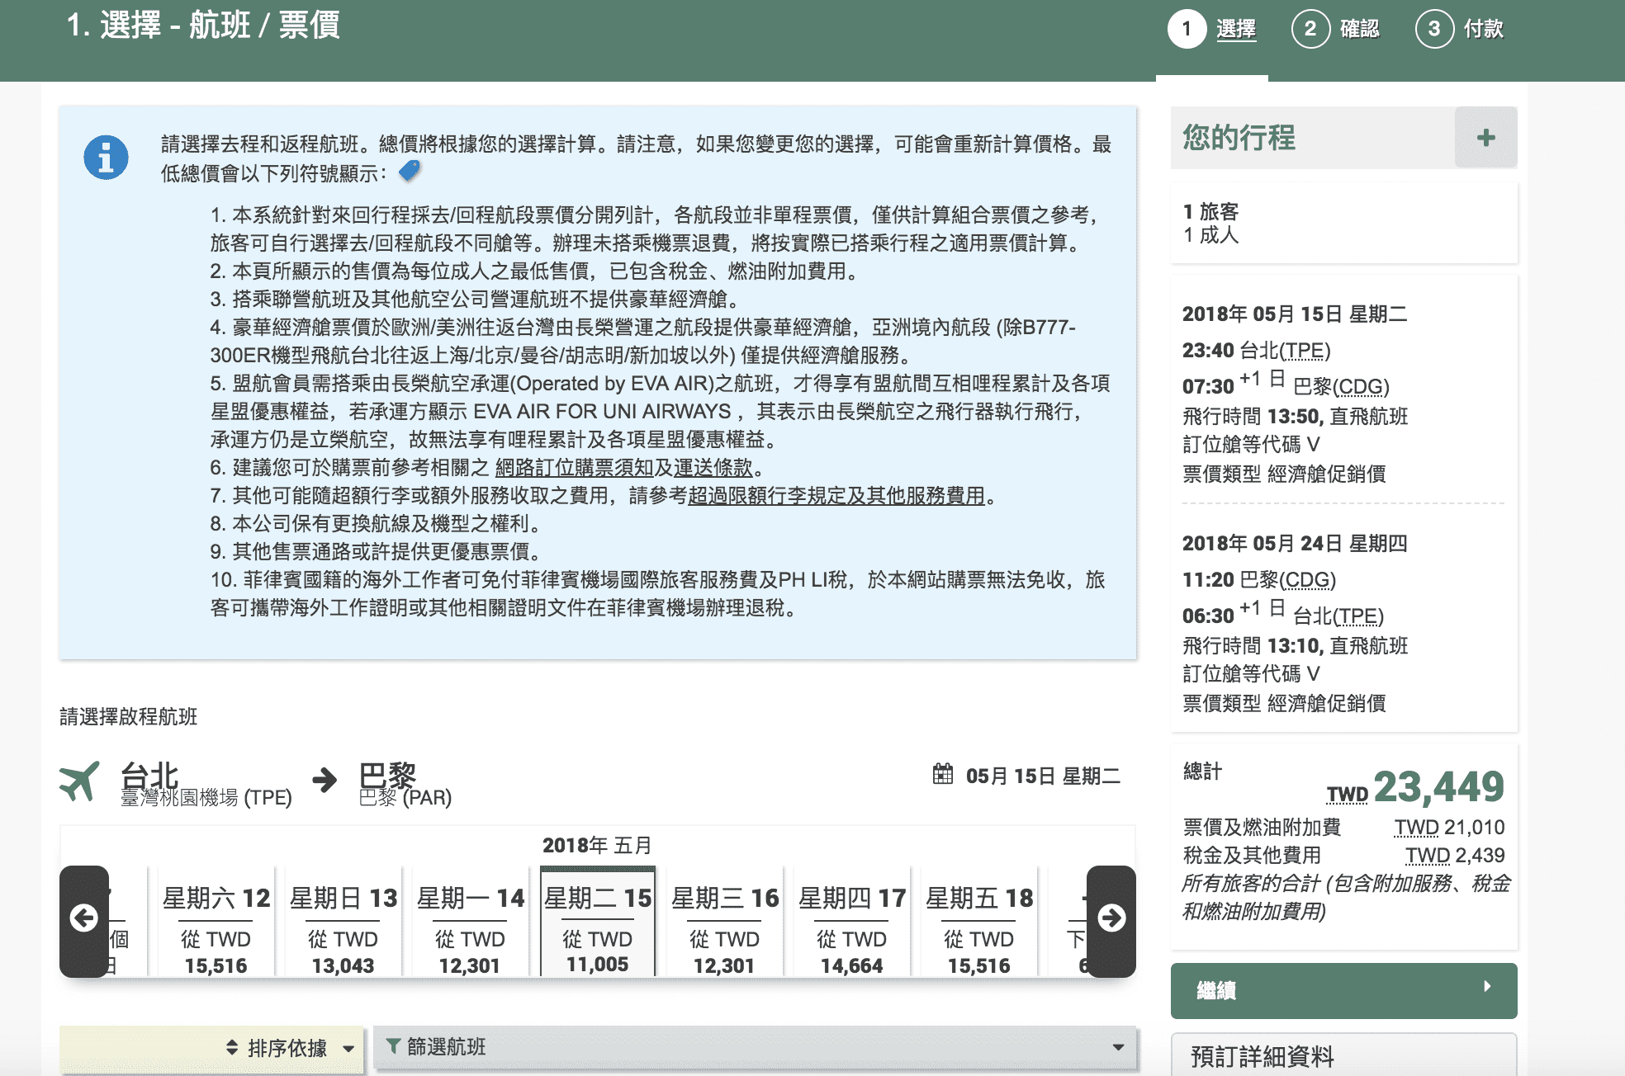Click the 您的行程 heading
This screenshot has width=1625, height=1076.
tap(1239, 137)
